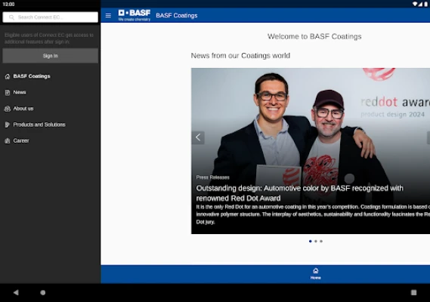This screenshot has width=430, height=302.
Task: Click the icon beside Products and Solutions
Action: [8, 125]
